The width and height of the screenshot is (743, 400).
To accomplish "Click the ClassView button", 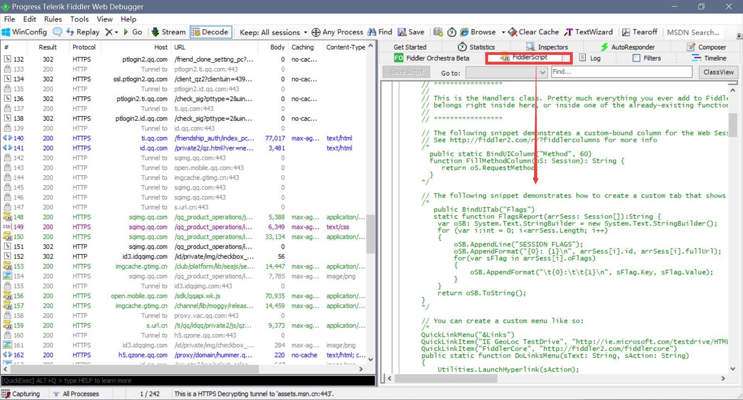I will tap(718, 72).
